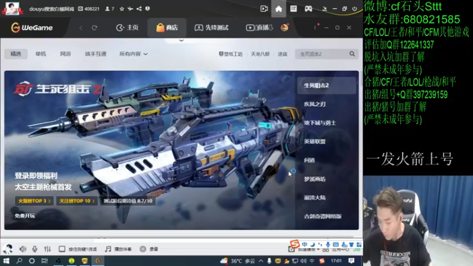Focus the store search field
Image resolution: width=473 pixels, height=266 pixels.
pos(323,54)
